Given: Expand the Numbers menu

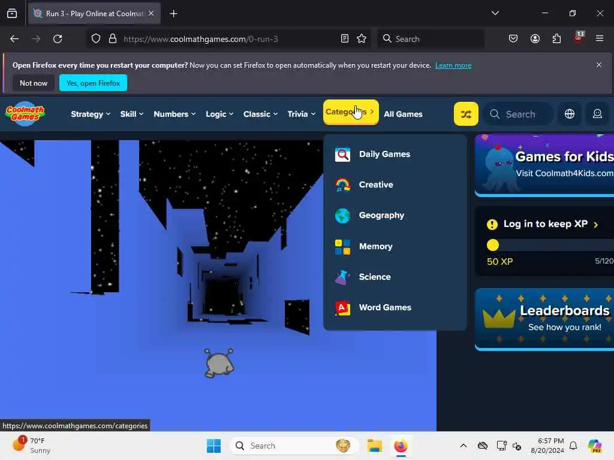Looking at the screenshot, I should coord(174,114).
